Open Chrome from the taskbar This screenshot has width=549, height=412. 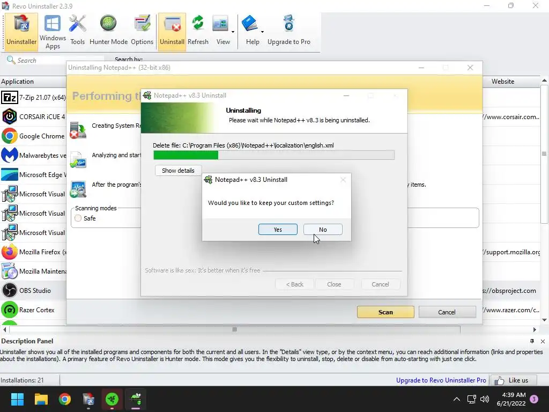65,399
